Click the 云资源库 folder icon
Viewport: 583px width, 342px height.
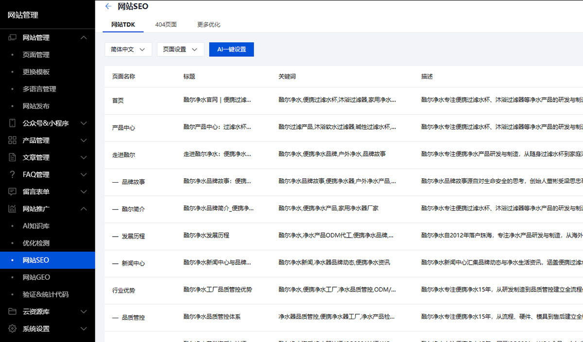click(13, 311)
